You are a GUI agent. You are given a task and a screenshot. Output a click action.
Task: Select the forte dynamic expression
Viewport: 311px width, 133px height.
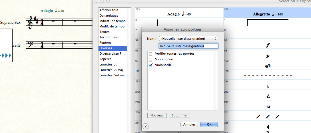tap(268, 45)
